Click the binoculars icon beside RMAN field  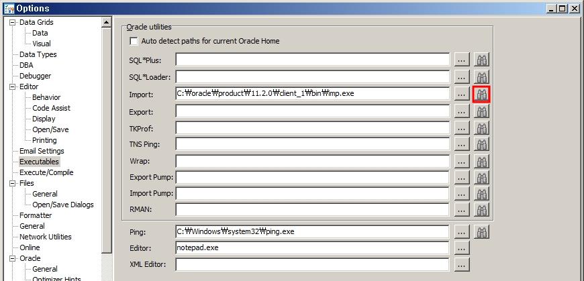coord(481,210)
